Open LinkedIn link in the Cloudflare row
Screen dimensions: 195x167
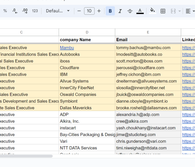click(x=189, y=68)
